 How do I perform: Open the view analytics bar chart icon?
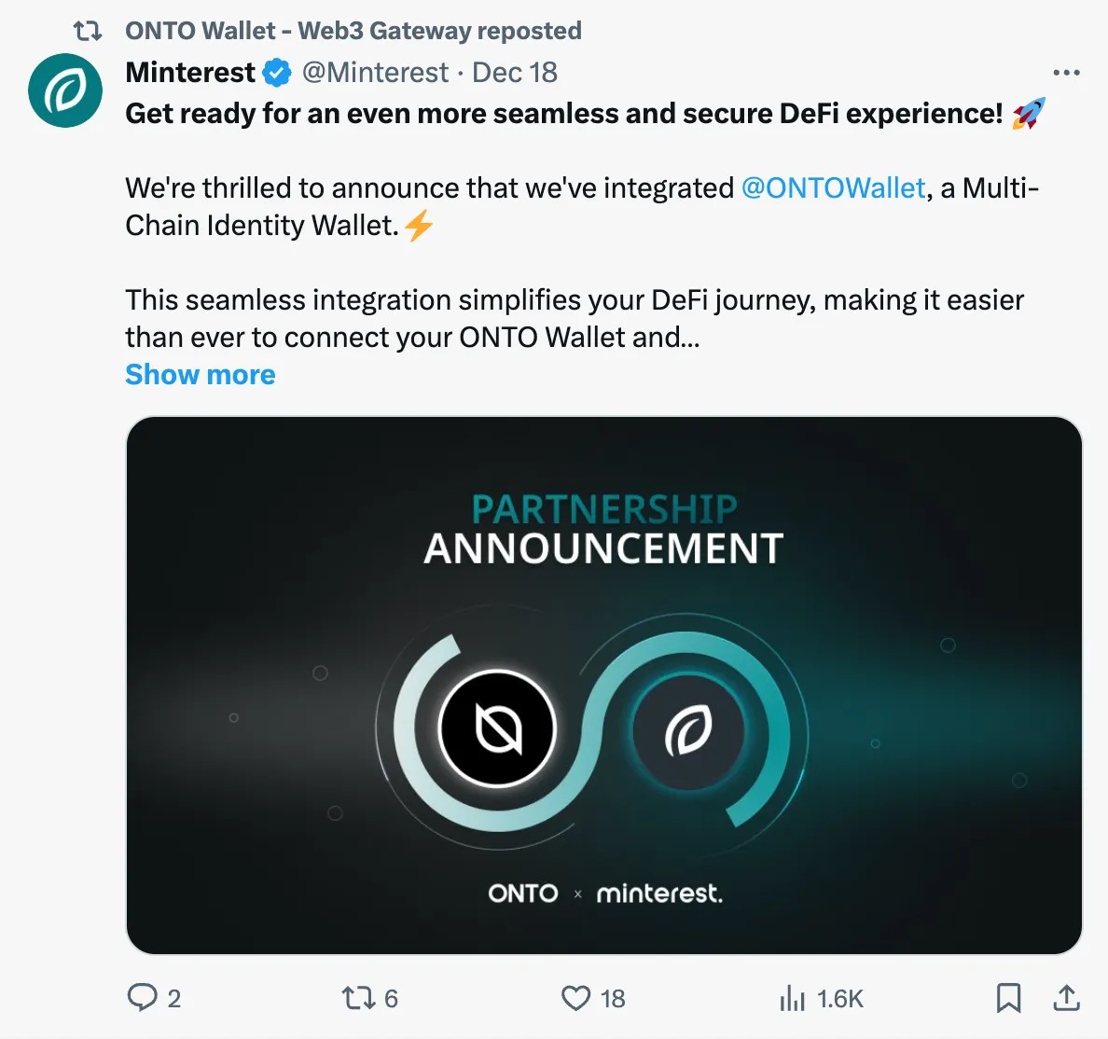tap(792, 998)
